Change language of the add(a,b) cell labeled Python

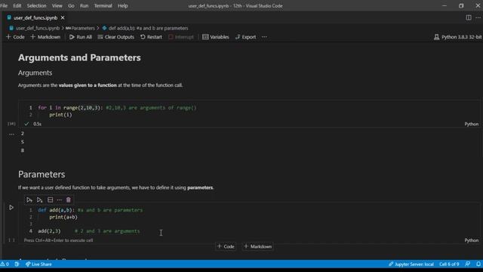pos(471,240)
